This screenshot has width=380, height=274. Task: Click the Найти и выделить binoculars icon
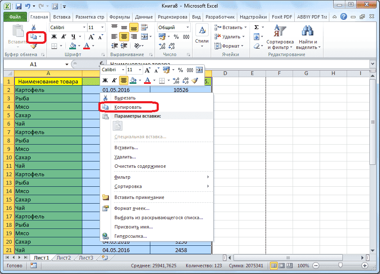pyautogui.click(x=307, y=30)
